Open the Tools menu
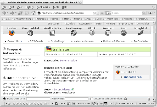Screen dimensions: 157x107 tap(56, 7)
